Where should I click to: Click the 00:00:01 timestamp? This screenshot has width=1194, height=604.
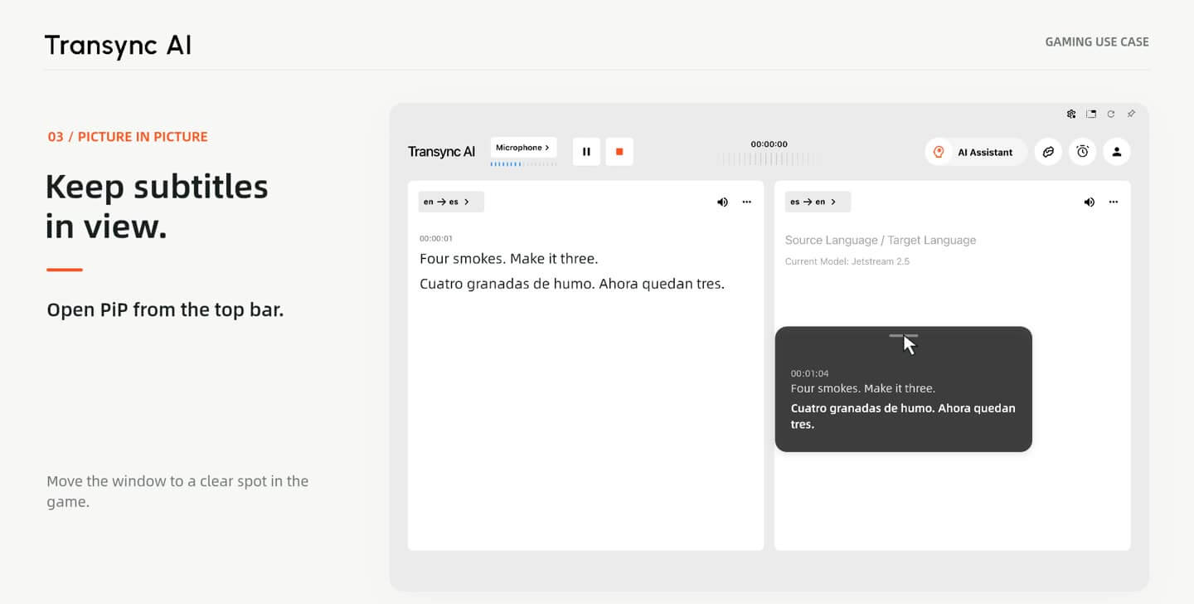coord(436,239)
